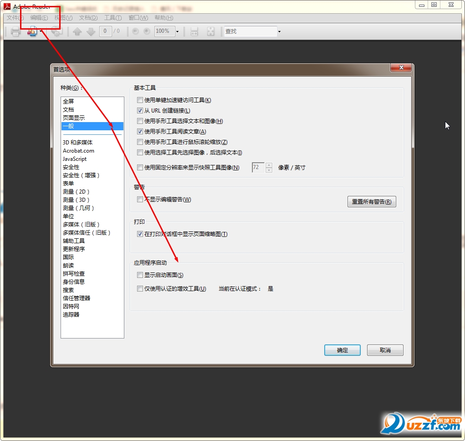Click the Adobe Reader logo icon
Viewport: 465px width, 441px height.
tap(7, 6)
